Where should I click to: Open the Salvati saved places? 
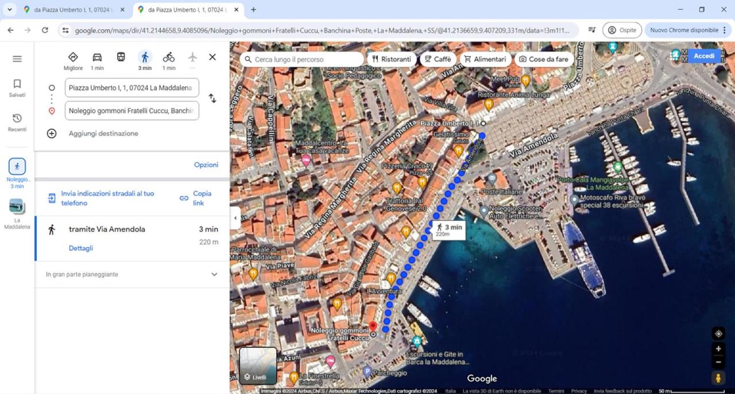pyautogui.click(x=17, y=88)
